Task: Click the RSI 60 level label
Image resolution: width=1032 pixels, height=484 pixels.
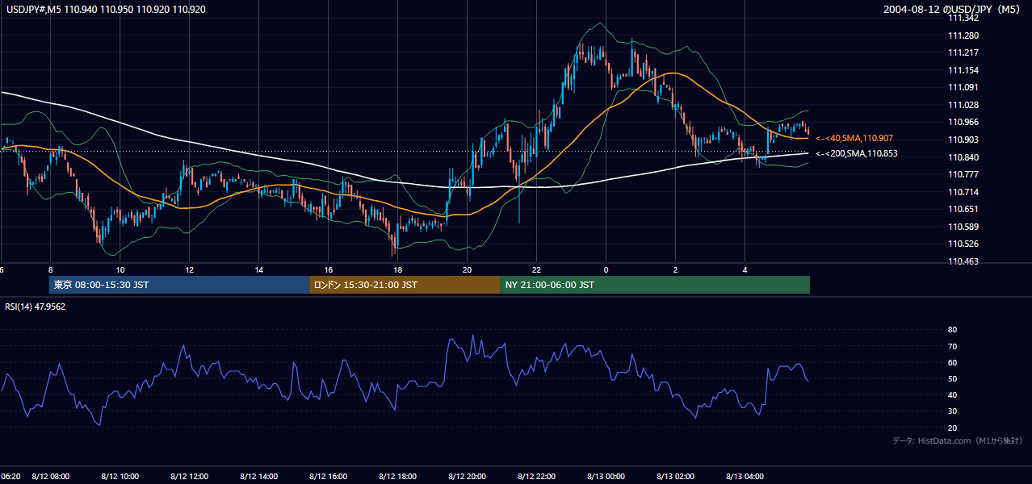Action: [x=952, y=362]
